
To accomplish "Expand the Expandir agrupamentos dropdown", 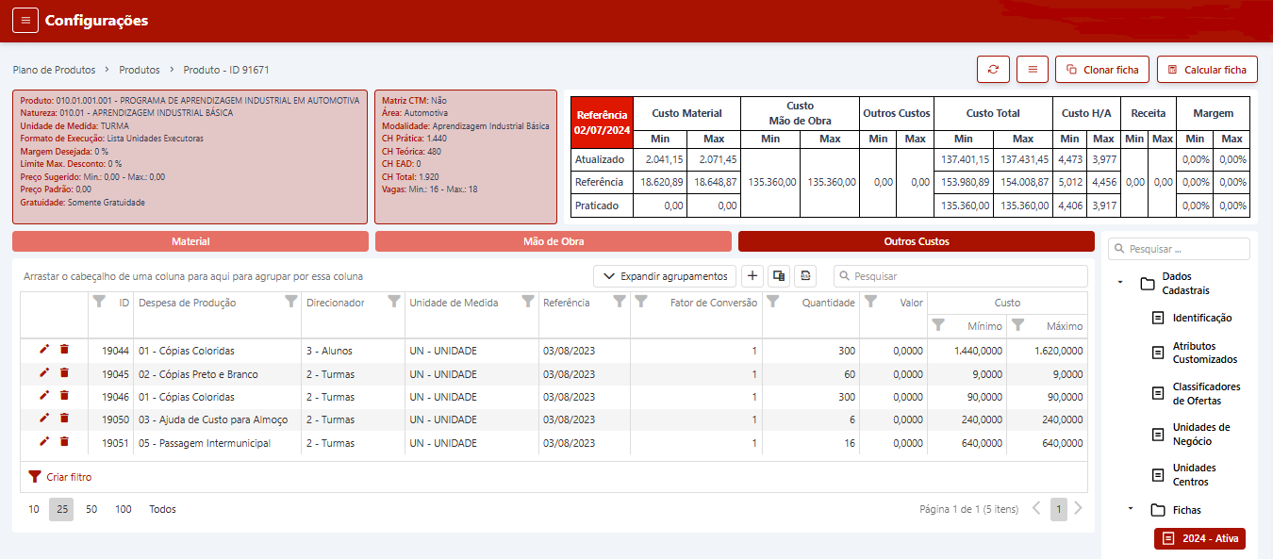I will (665, 276).
